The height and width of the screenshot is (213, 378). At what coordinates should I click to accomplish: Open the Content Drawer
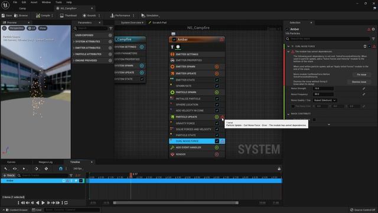pyautogui.click(x=17, y=210)
